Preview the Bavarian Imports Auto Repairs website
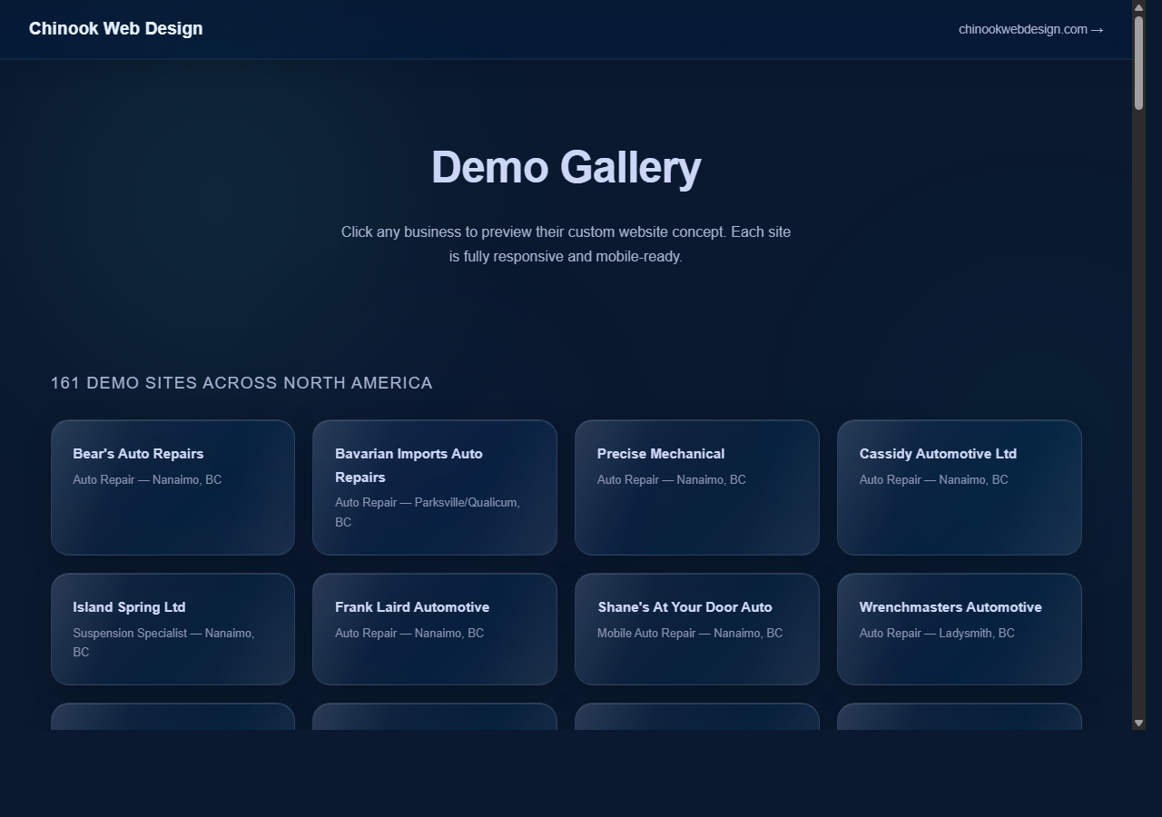The image size is (1162, 817). pyautogui.click(x=434, y=487)
